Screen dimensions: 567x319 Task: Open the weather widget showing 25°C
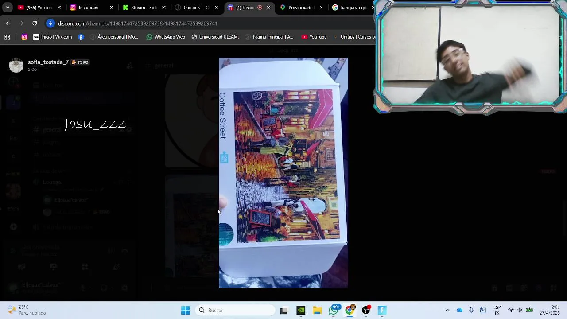pyautogui.click(x=27, y=310)
